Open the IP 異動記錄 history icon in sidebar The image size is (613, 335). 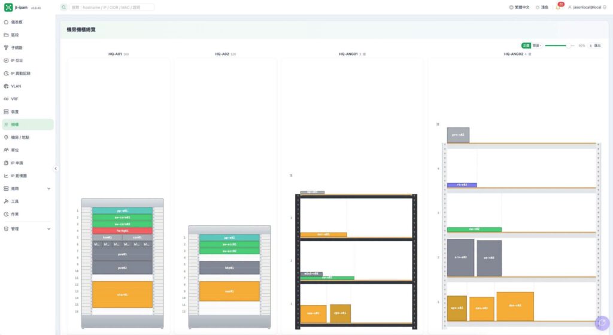click(x=6, y=74)
